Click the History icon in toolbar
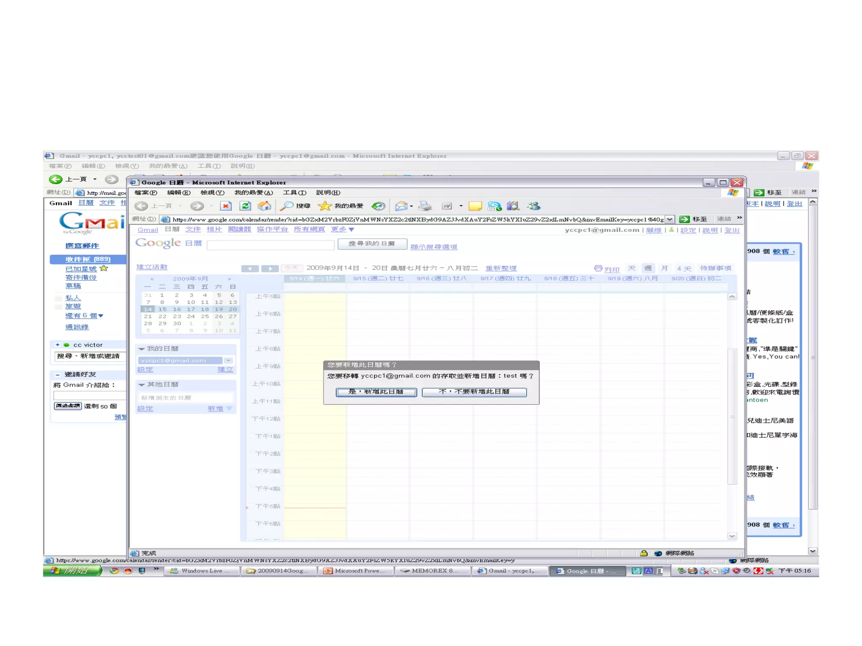The image size is (862, 646). click(x=378, y=206)
